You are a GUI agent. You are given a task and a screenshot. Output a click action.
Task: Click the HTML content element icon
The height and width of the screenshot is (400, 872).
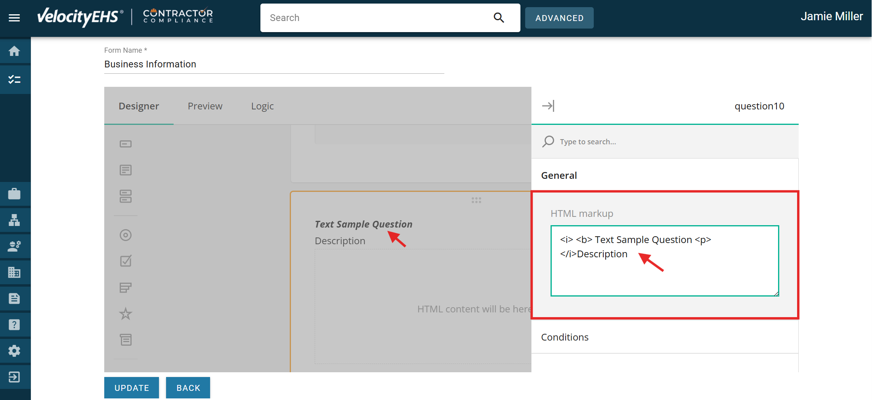pos(126,339)
